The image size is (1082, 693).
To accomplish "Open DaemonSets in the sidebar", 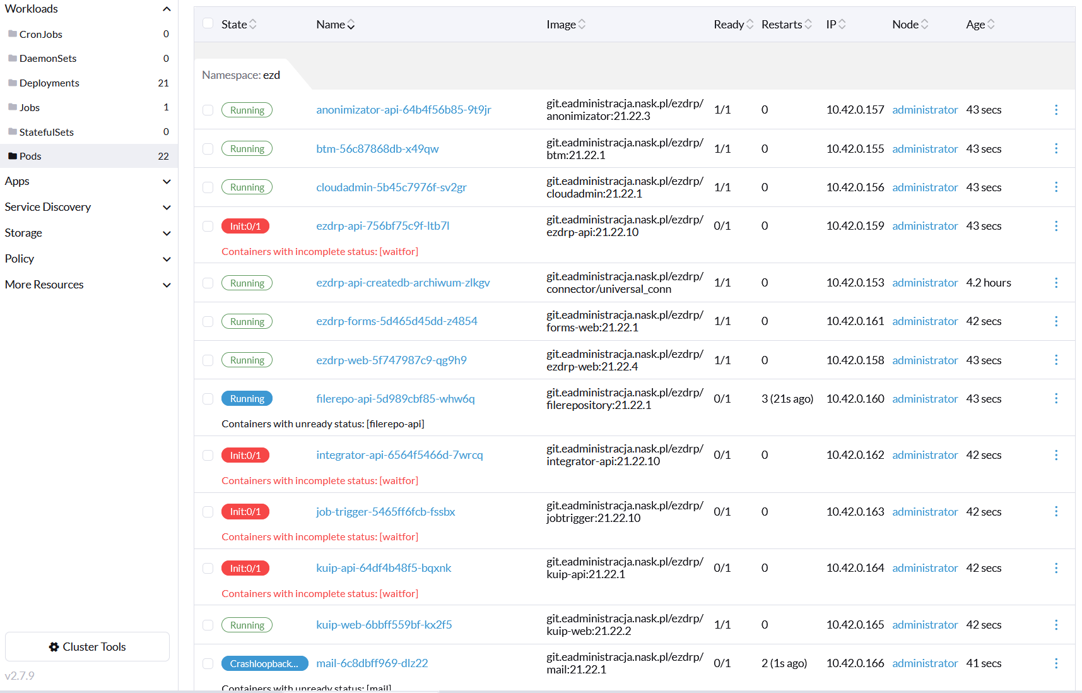I will pos(88,58).
